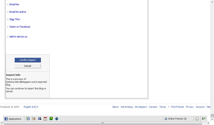Open the photos bookmark icon in the dock

click(34, 119)
